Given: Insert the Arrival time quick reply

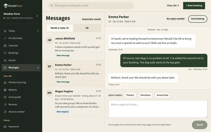Looking at the screenshot, I should coord(162,95).
